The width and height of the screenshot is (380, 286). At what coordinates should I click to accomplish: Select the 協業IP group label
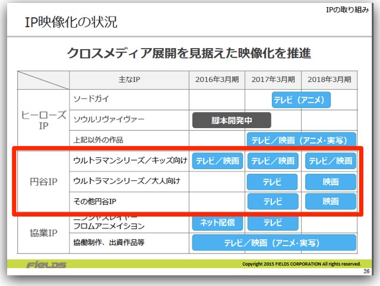coord(43,233)
